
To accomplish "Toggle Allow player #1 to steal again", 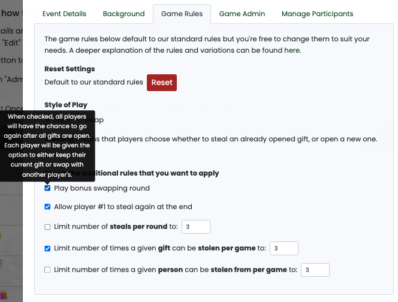I will 47,207.
